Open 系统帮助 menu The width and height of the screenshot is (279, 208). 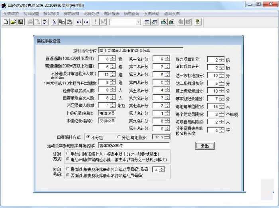[152, 14]
